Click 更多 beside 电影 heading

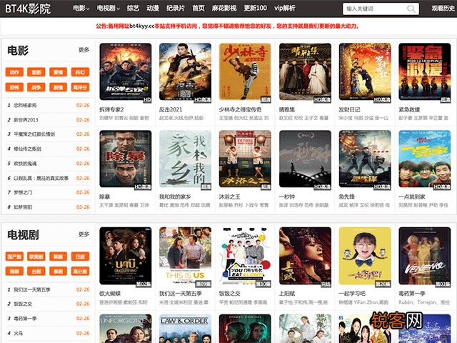click(84, 50)
